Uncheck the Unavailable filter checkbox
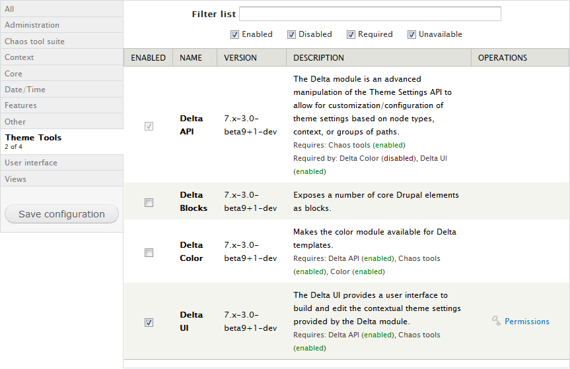This screenshot has width=570, height=369. 411,34
